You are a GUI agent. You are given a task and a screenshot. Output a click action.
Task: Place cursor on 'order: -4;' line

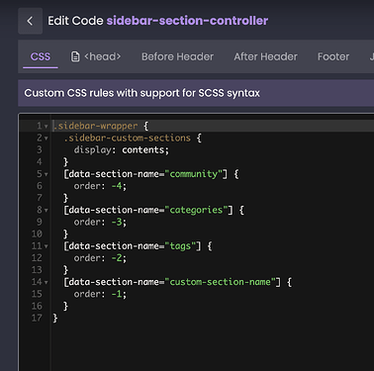point(100,186)
